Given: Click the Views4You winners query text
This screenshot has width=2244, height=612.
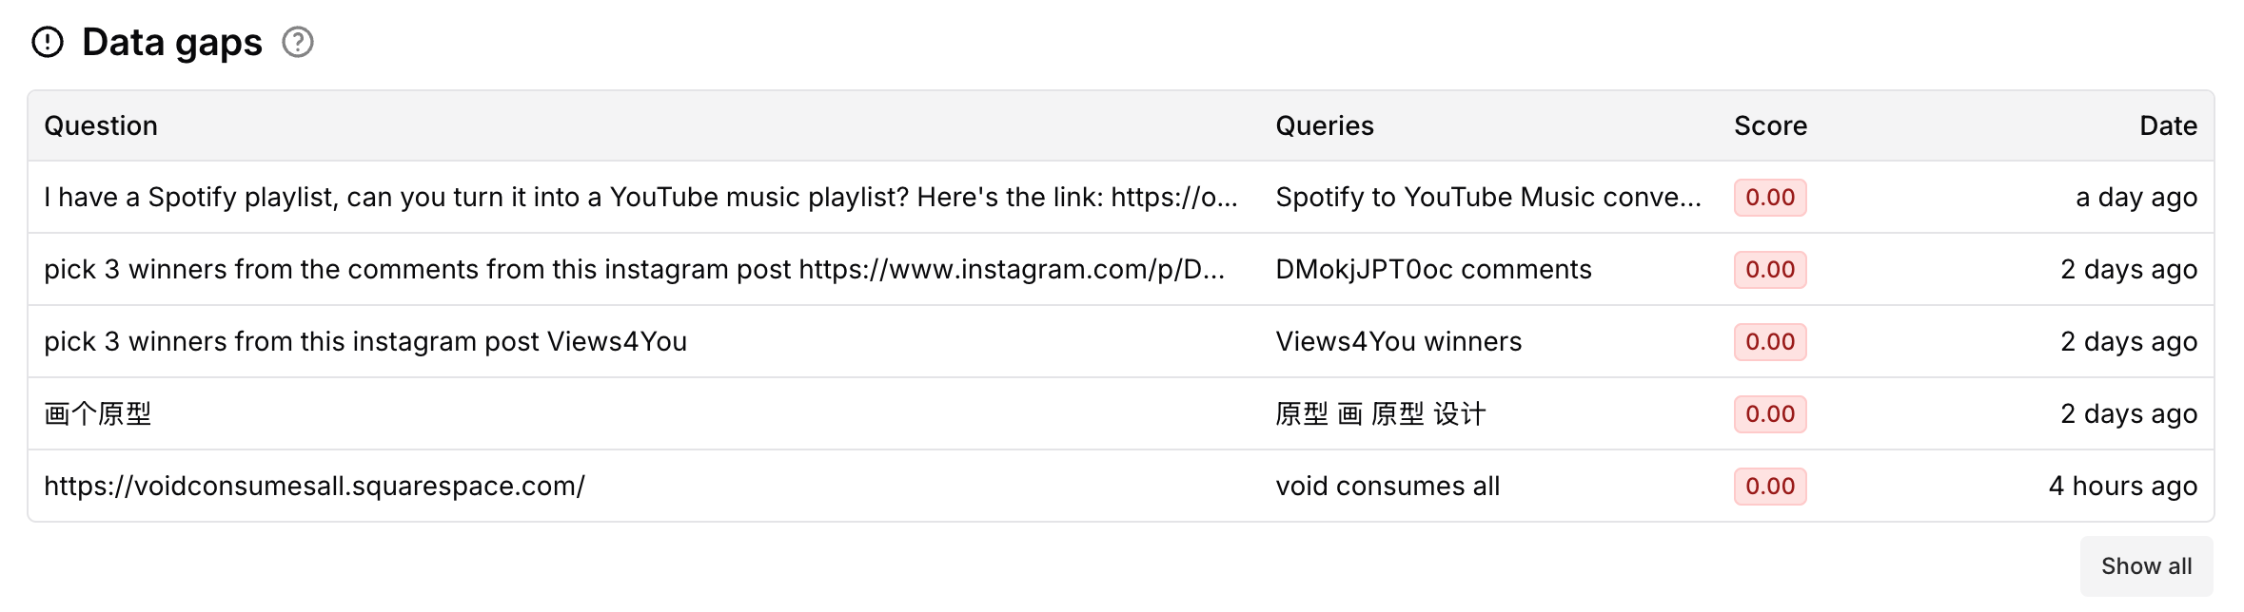Looking at the screenshot, I should pyautogui.click(x=1398, y=342).
